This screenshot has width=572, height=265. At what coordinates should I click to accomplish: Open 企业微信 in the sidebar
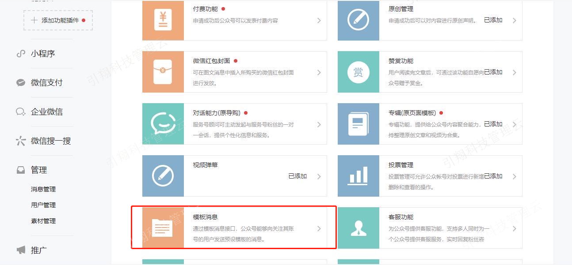point(47,112)
